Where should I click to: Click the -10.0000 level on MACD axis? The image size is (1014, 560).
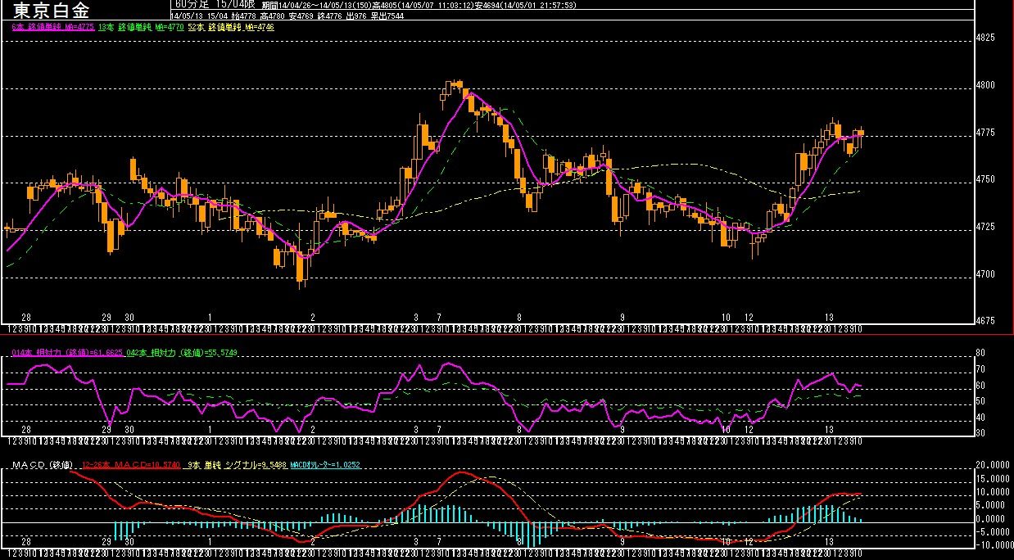(x=994, y=544)
